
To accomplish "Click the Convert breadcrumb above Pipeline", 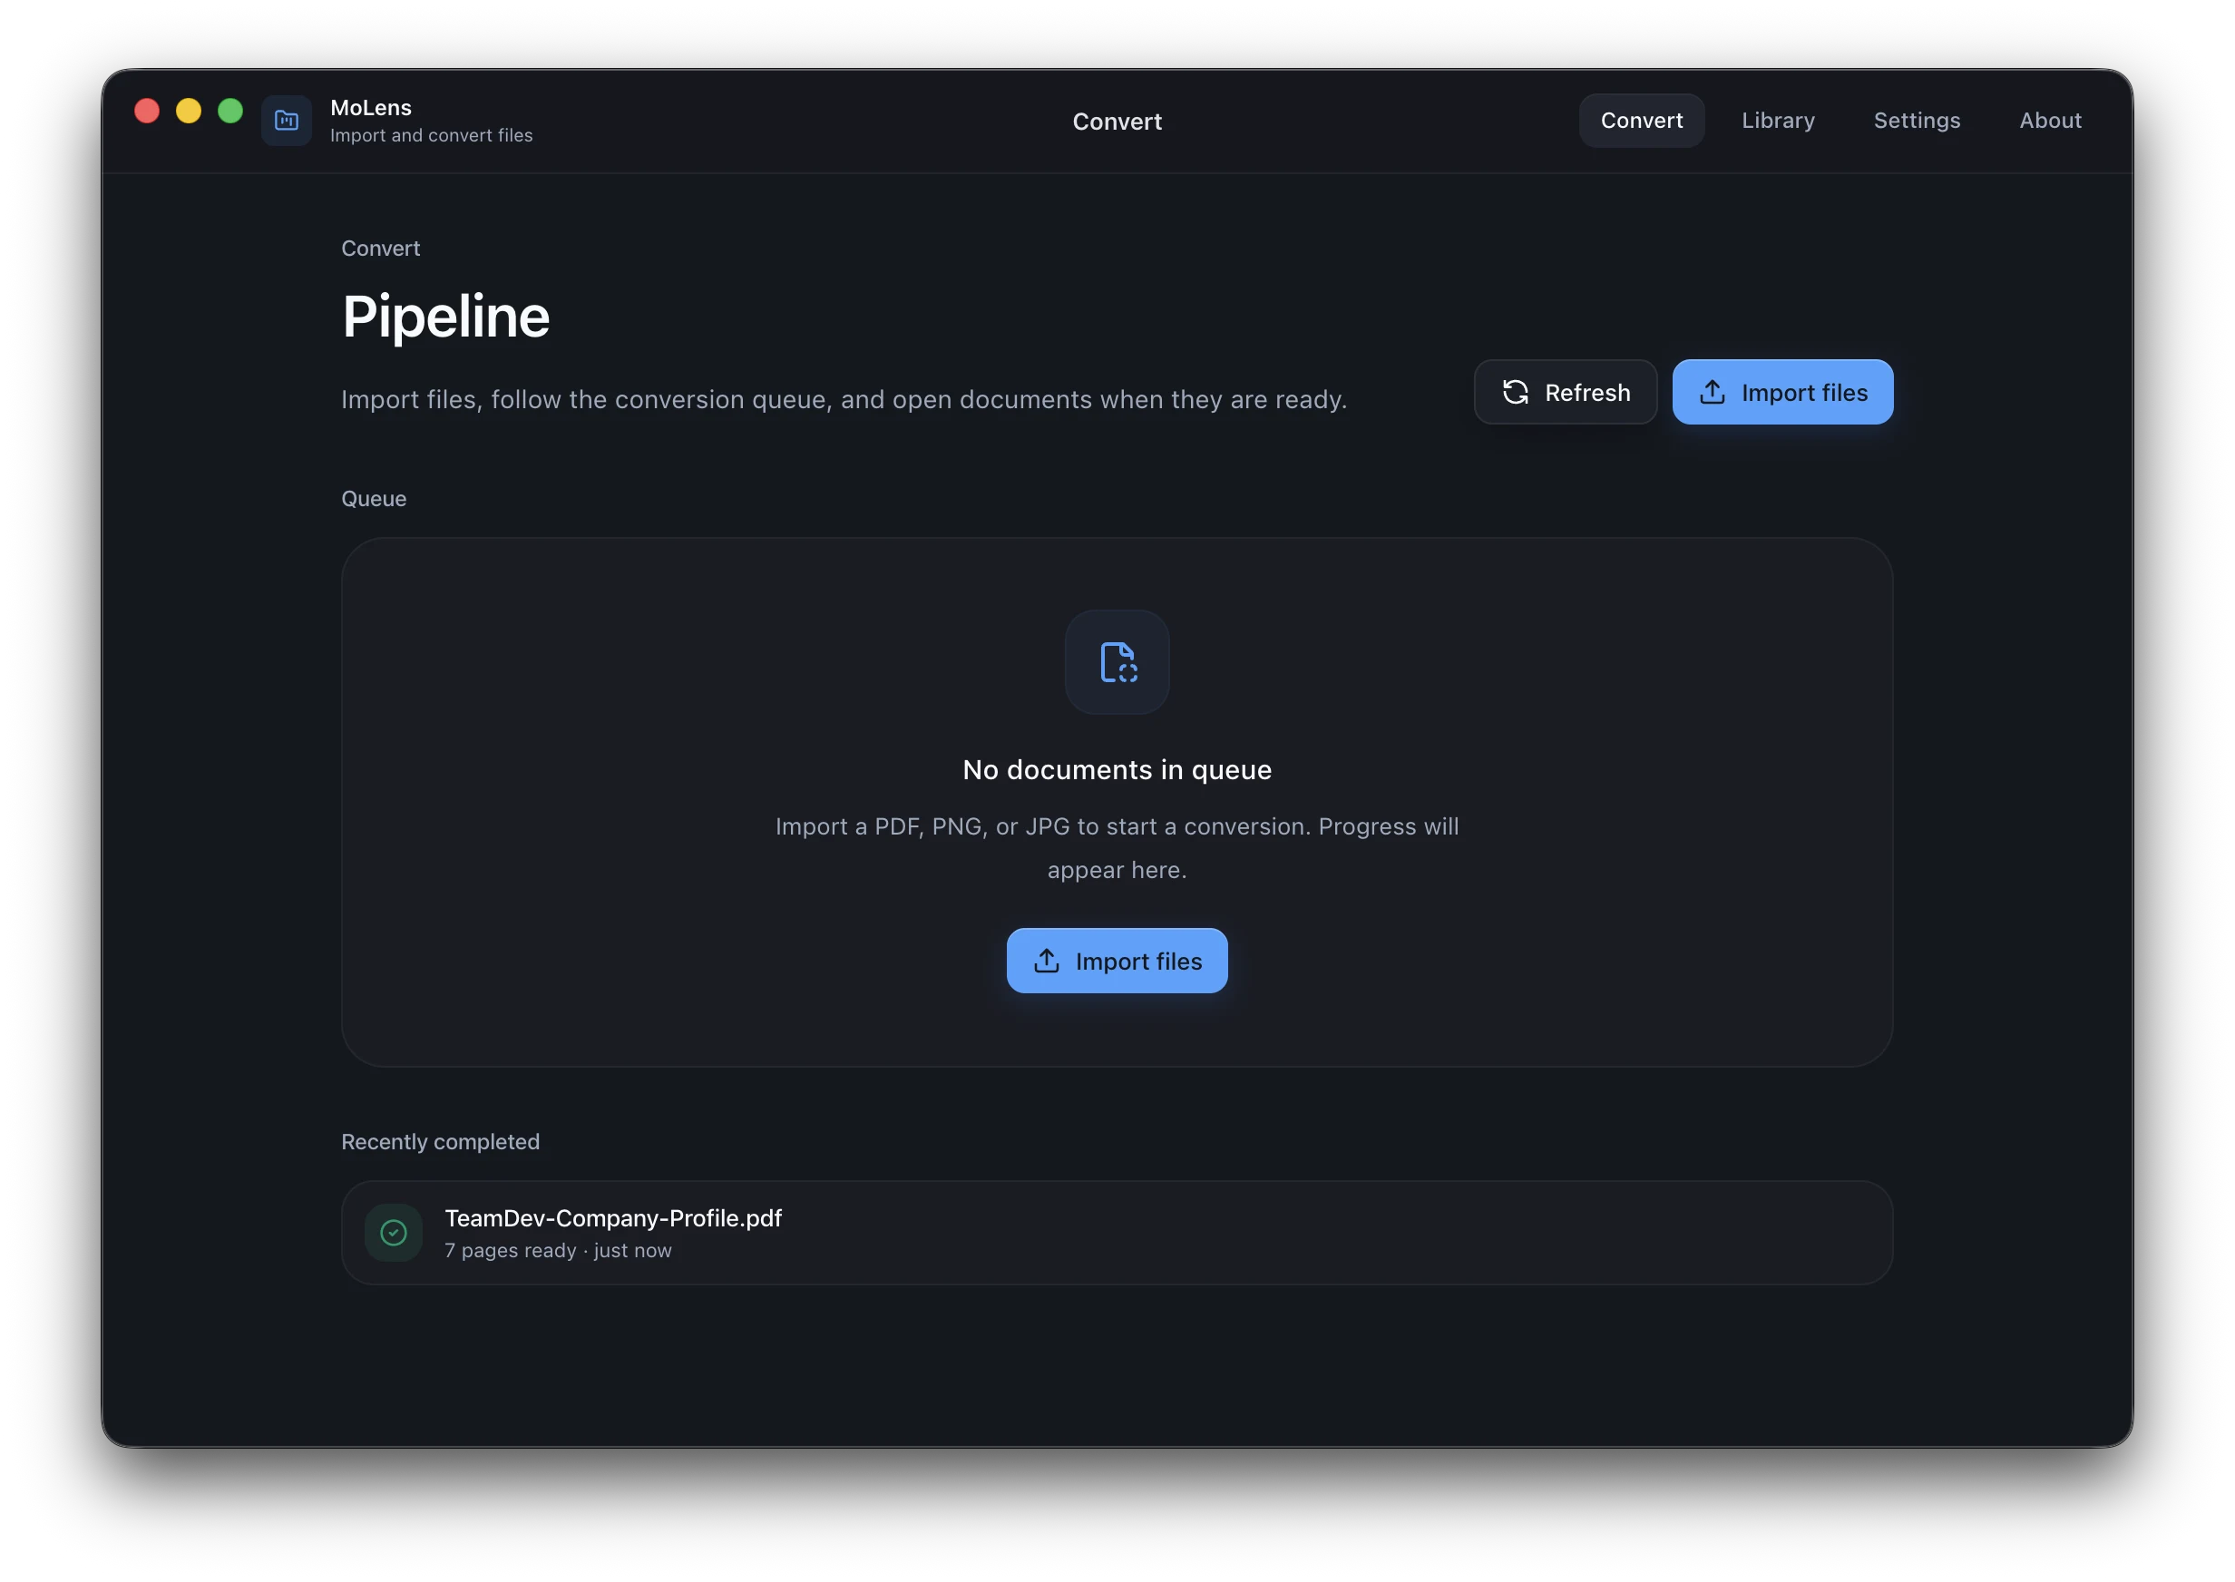I will (381, 249).
